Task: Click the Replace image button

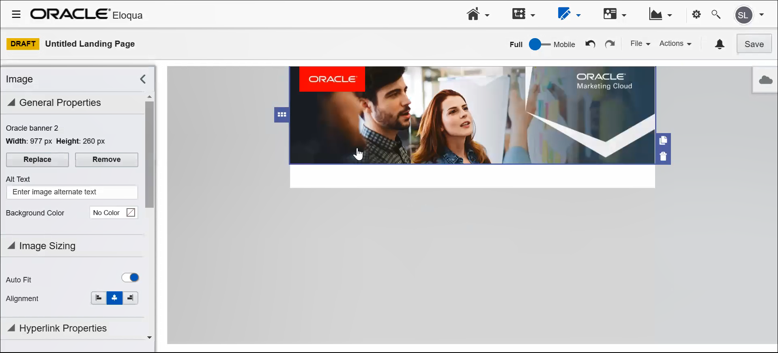Action: (37, 159)
